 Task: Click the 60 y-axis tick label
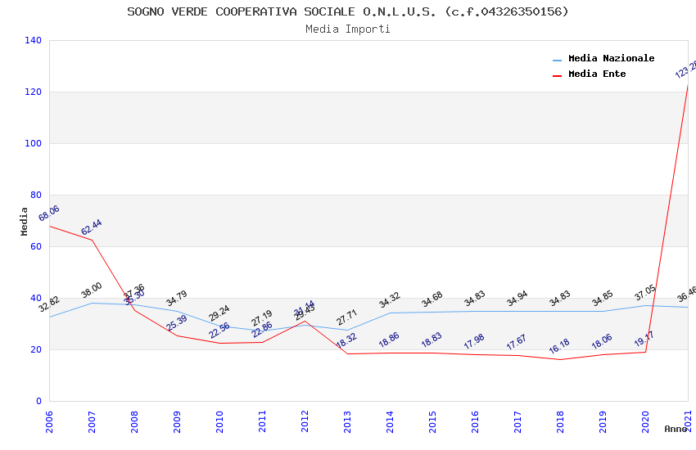(36, 246)
